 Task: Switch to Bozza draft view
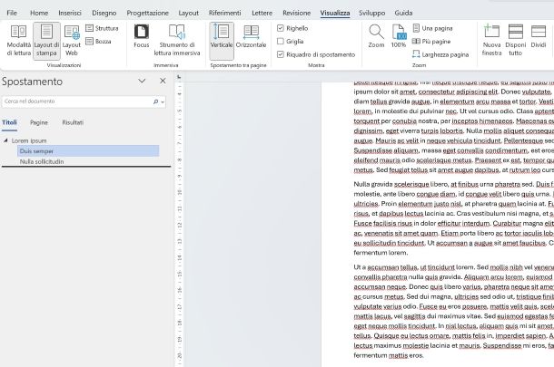99,42
